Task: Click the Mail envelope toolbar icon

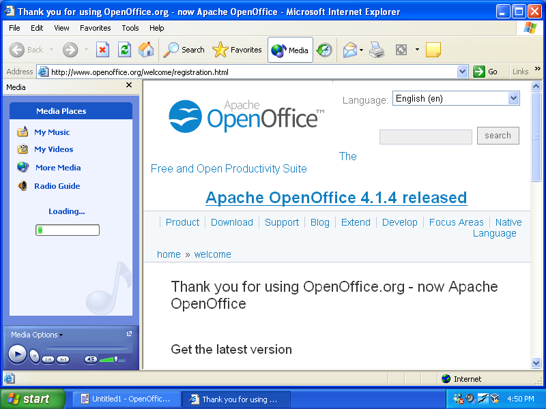Action: coord(350,50)
